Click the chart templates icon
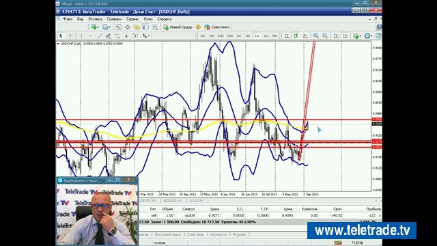This screenshot has width=437, height=246. [378, 36]
